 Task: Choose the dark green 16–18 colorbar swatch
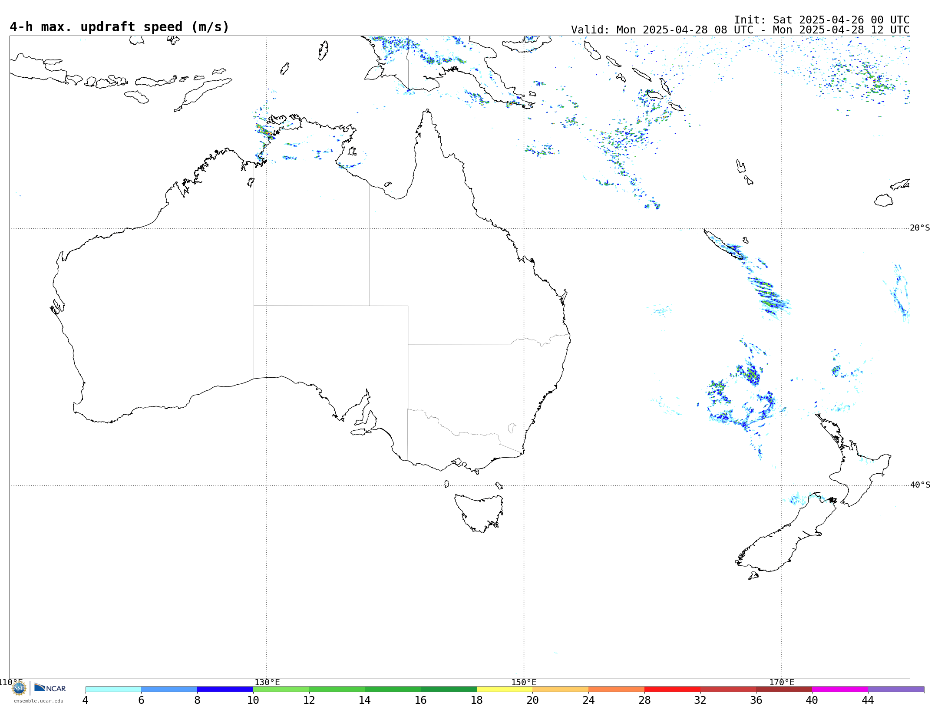[x=449, y=690]
